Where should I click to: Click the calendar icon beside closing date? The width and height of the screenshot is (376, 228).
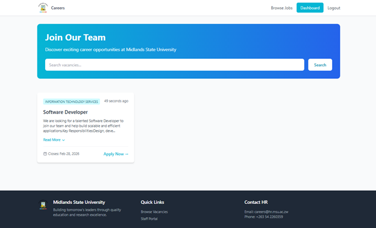tap(45, 154)
